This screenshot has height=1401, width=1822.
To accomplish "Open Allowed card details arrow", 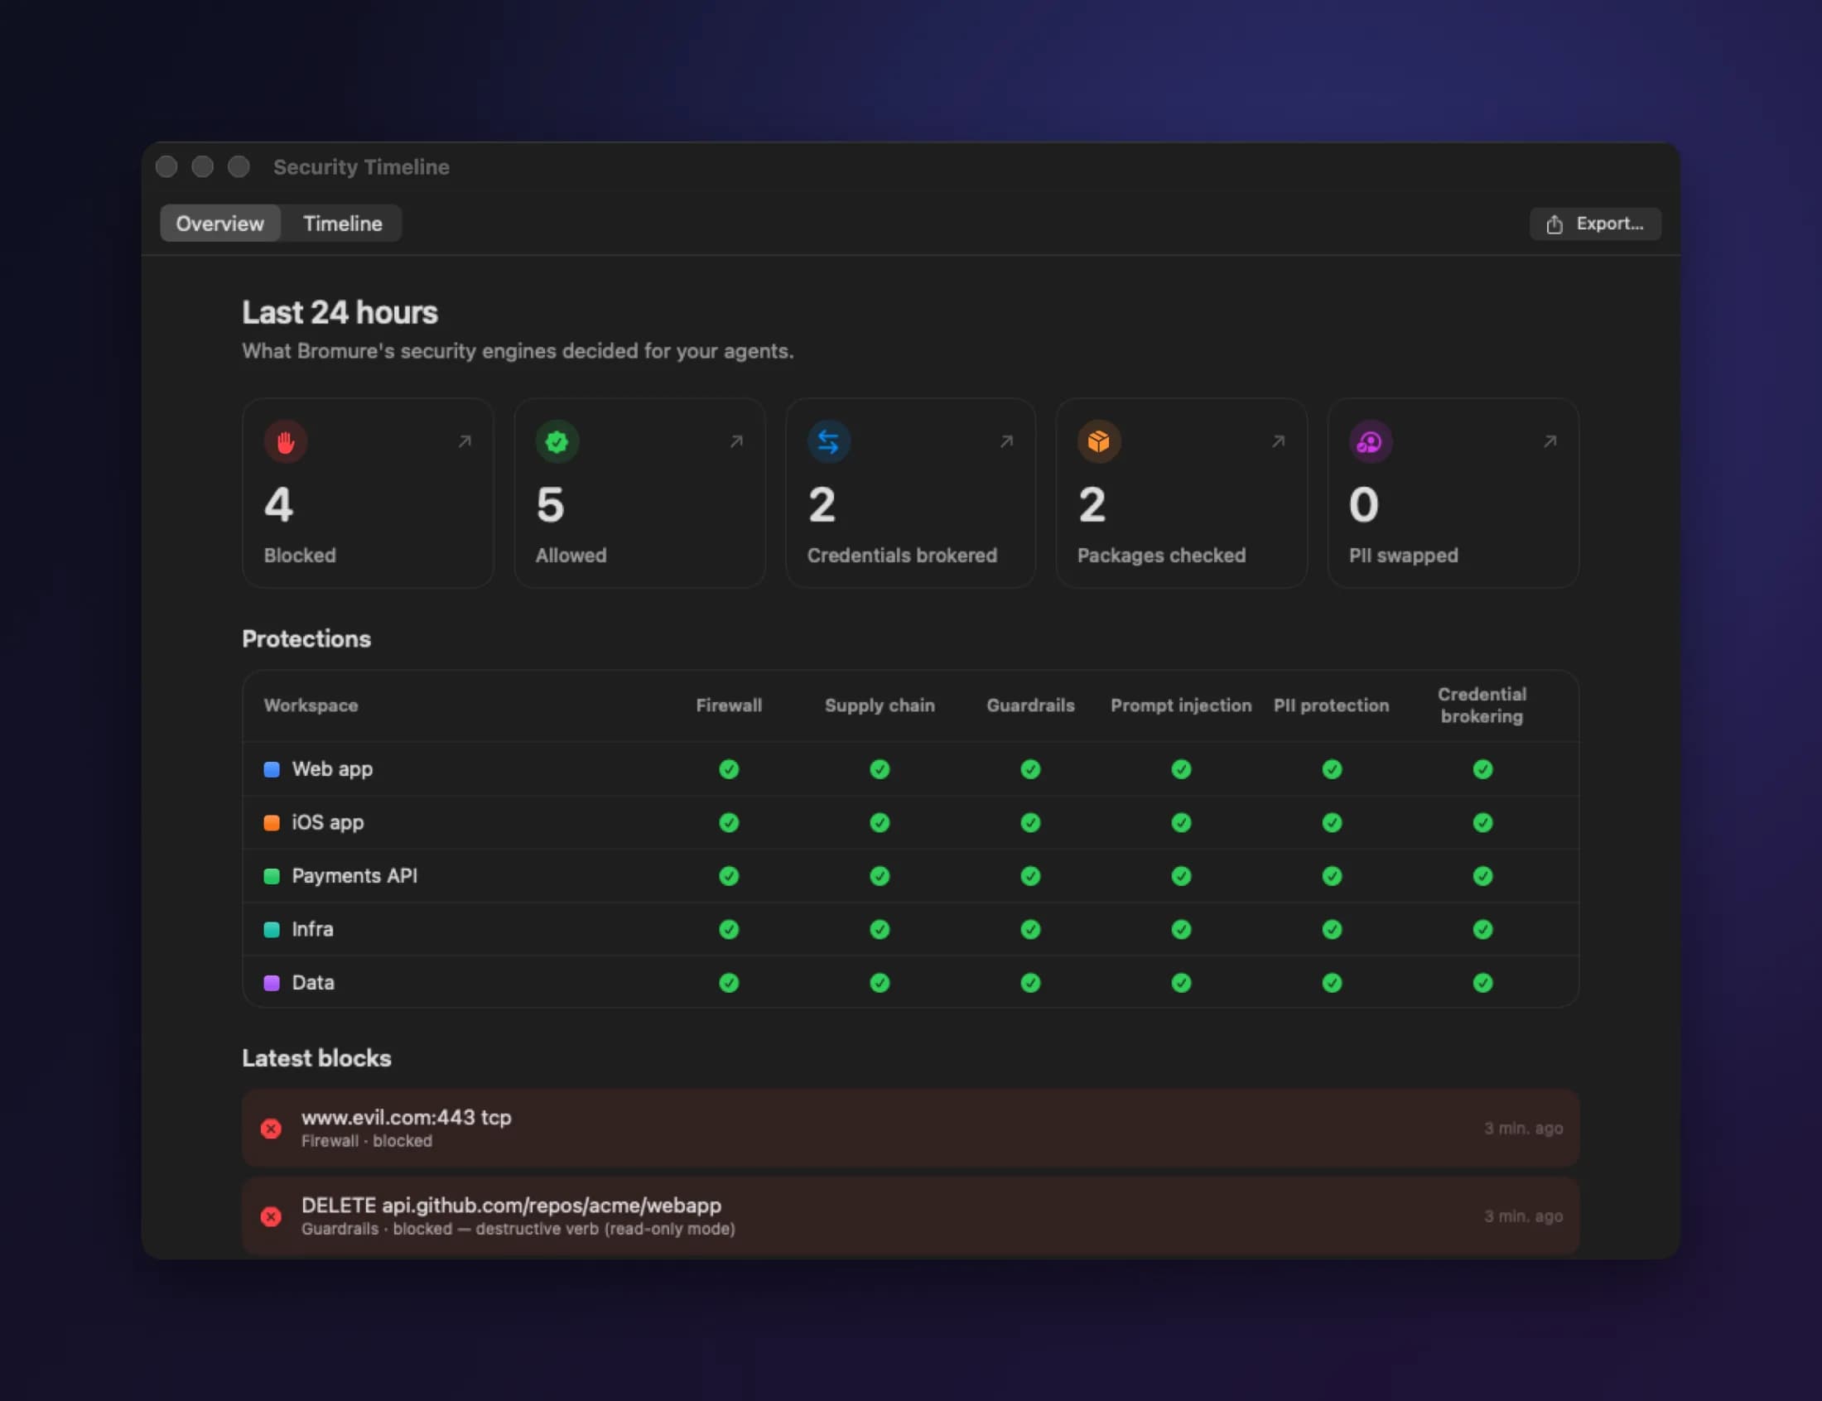I will [x=736, y=441].
